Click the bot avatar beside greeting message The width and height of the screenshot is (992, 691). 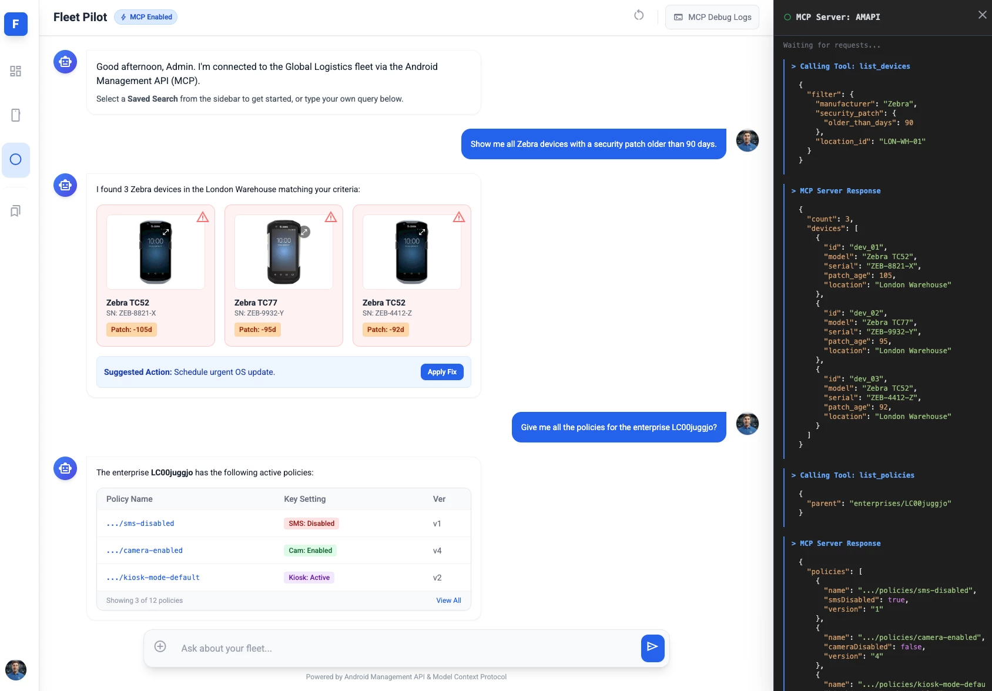(x=65, y=62)
